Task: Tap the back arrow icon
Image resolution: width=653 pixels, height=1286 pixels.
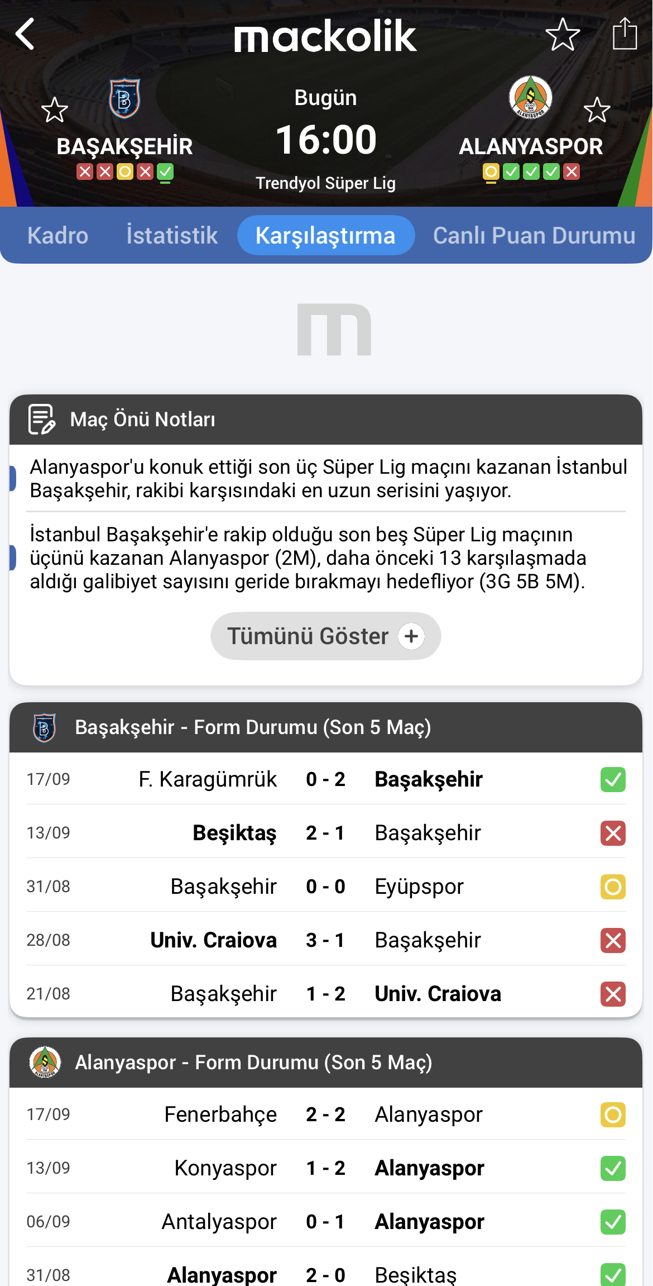Action: click(x=25, y=34)
